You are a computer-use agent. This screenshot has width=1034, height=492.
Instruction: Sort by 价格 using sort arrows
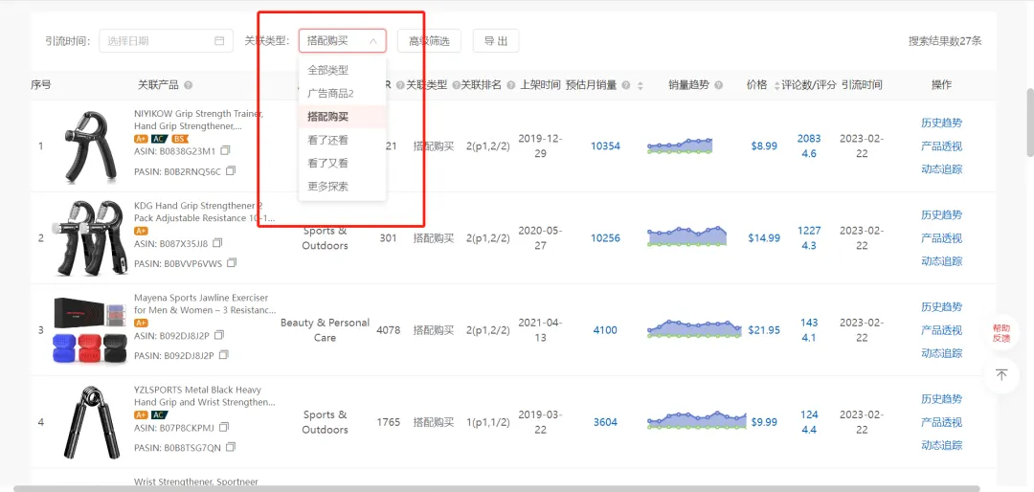pos(776,85)
